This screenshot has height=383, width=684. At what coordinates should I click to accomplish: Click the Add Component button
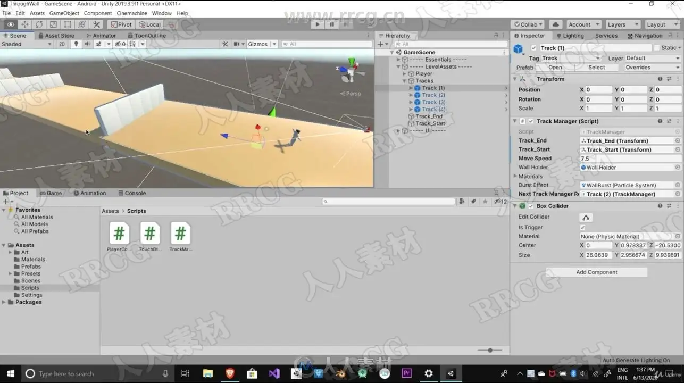tap(596, 272)
